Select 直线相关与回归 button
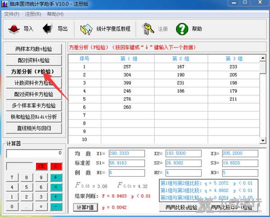Image resolution: width=270 pixels, height=217 pixels. pos(34,128)
